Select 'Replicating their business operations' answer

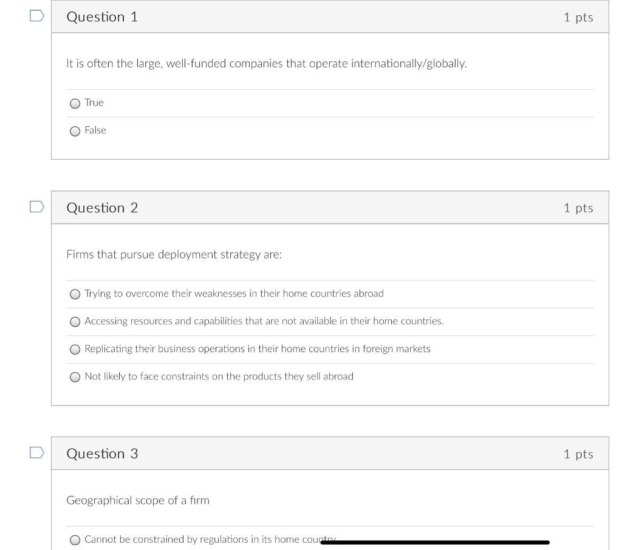pos(75,350)
